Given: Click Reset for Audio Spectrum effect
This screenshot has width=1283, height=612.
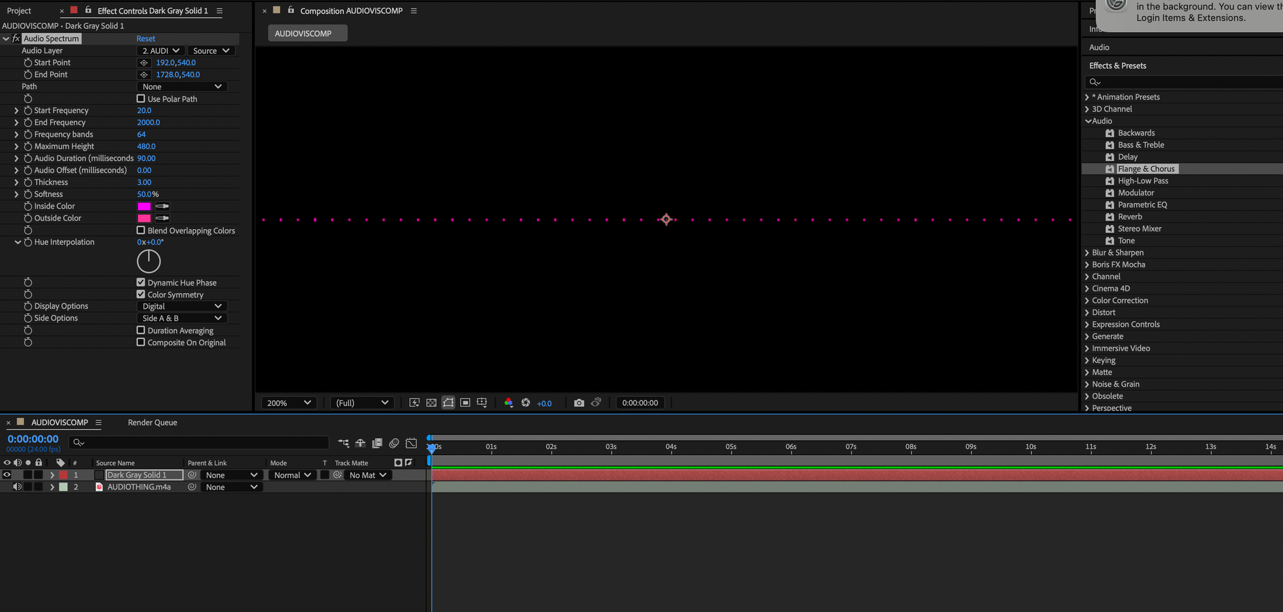Looking at the screenshot, I should pos(146,38).
